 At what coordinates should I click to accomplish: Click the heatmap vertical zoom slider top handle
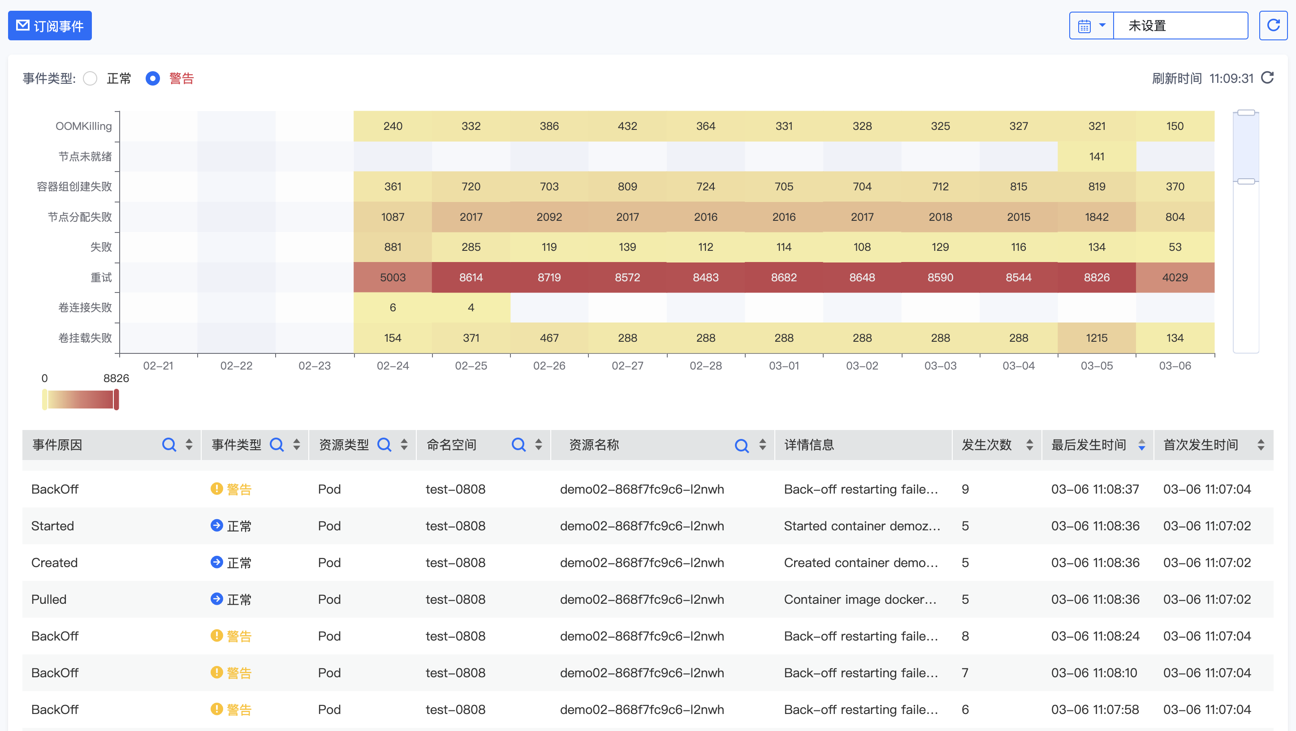[1246, 112]
